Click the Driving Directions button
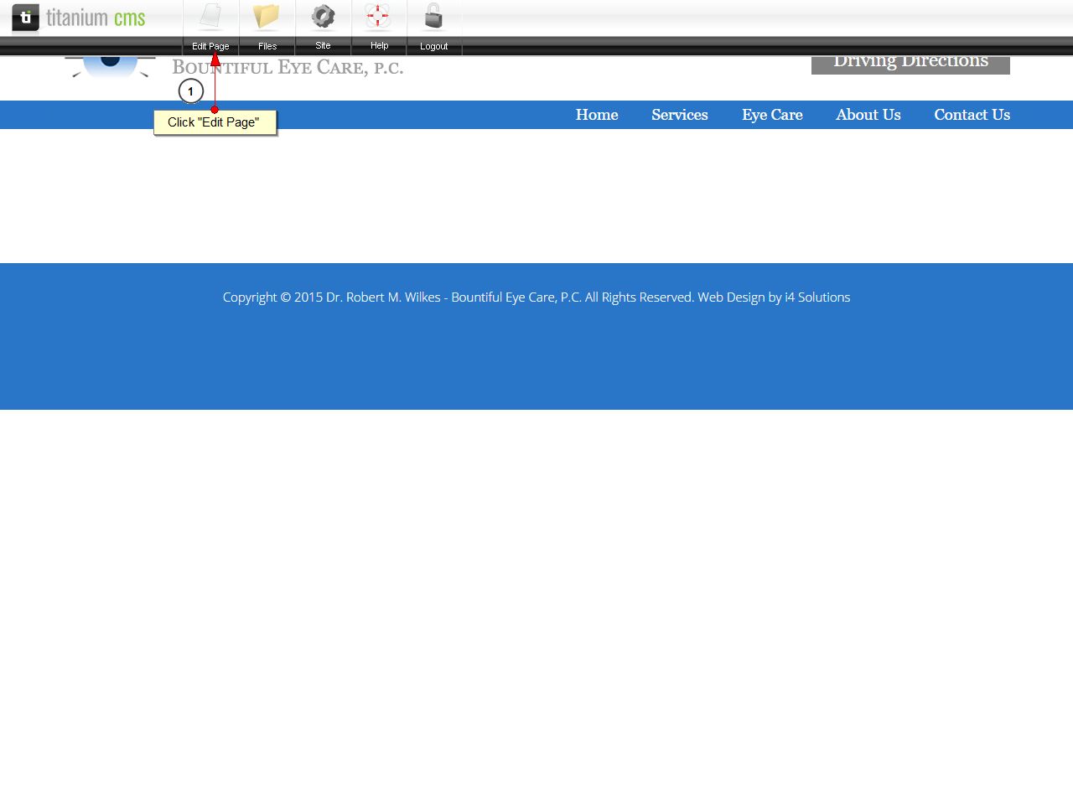This screenshot has width=1073, height=807. coord(910,65)
